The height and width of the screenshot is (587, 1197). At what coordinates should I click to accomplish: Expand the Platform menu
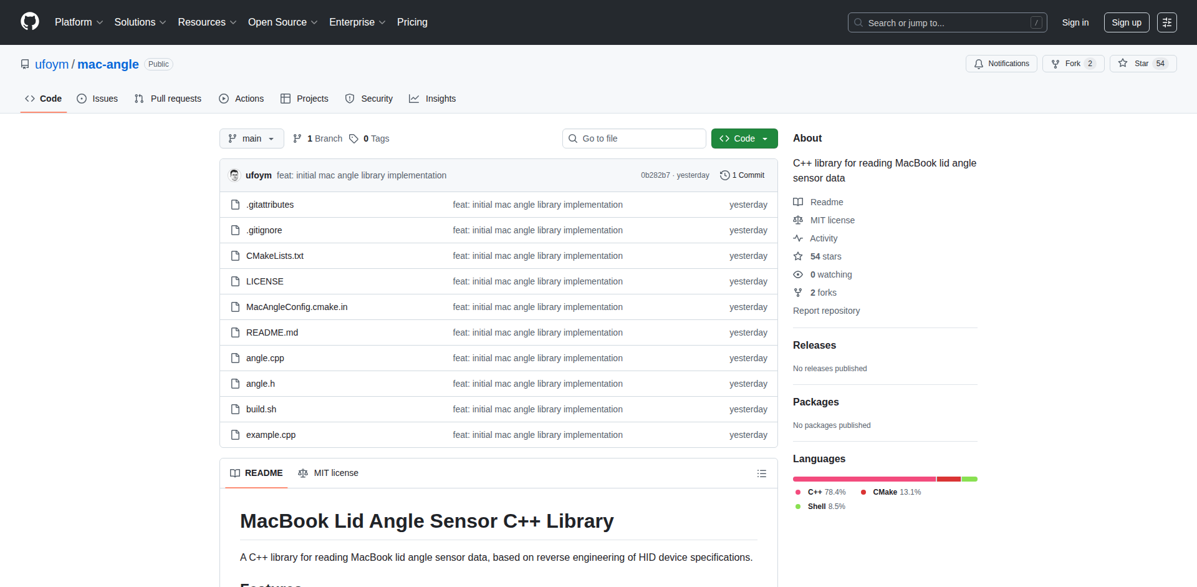click(x=79, y=22)
